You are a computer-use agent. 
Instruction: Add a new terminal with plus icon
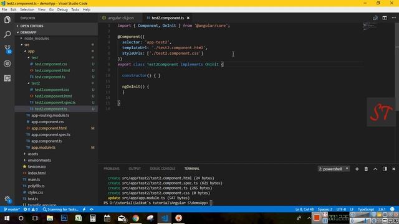coord(357,169)
